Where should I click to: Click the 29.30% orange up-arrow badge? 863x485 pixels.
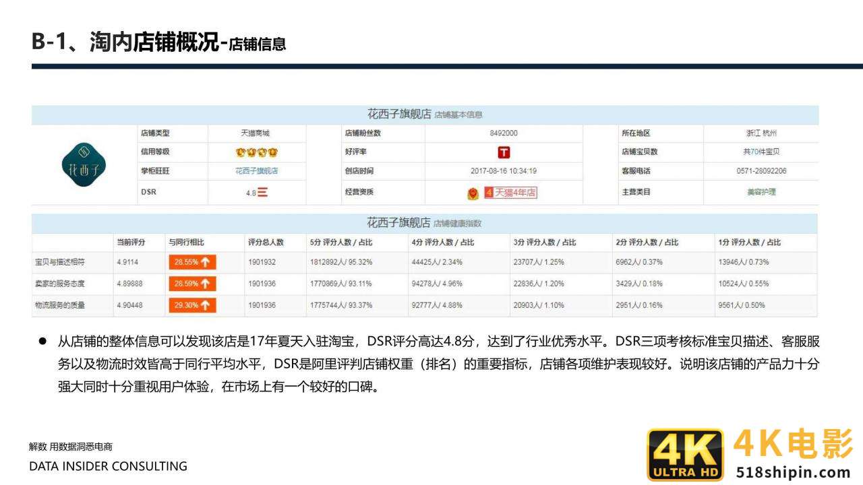click(192, 305)
